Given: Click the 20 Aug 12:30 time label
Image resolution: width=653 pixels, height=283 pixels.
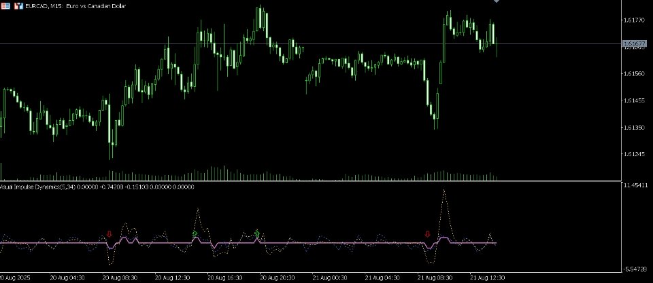Looking at the screenshot, I should [x=172, y=277].
